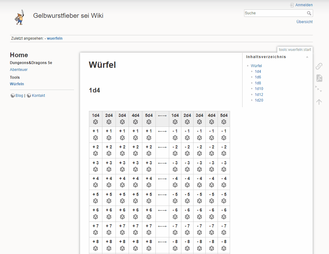Open the Kontakt link
Image resolution: width=329 pixels, height=254 pixels.
coord(38,96)
